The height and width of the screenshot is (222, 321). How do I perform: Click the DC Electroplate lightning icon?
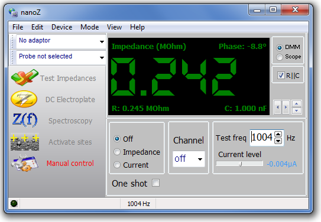coord(24,99)
